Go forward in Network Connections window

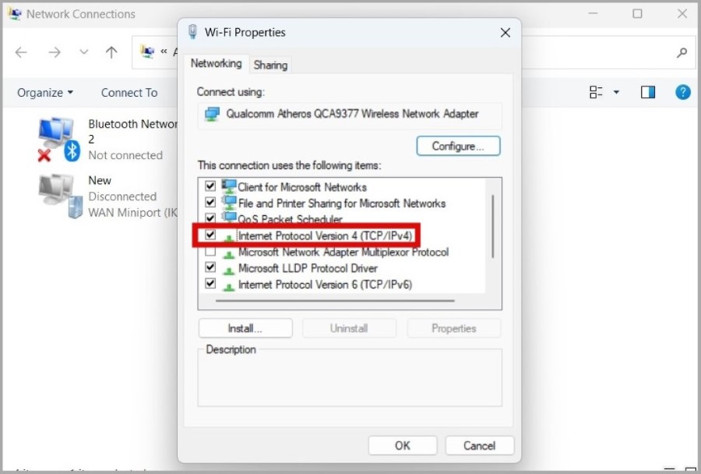coord(55,53)
